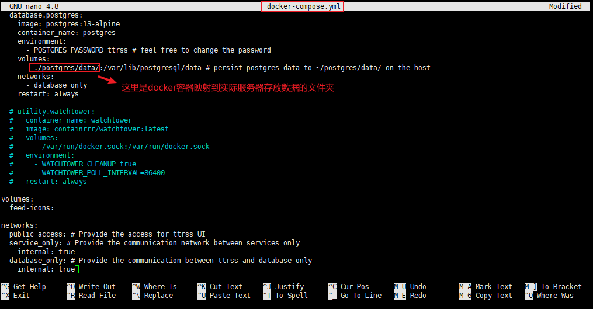
Task: Click the docker-compose.yml file name in title bar
Action: (303, 6)
